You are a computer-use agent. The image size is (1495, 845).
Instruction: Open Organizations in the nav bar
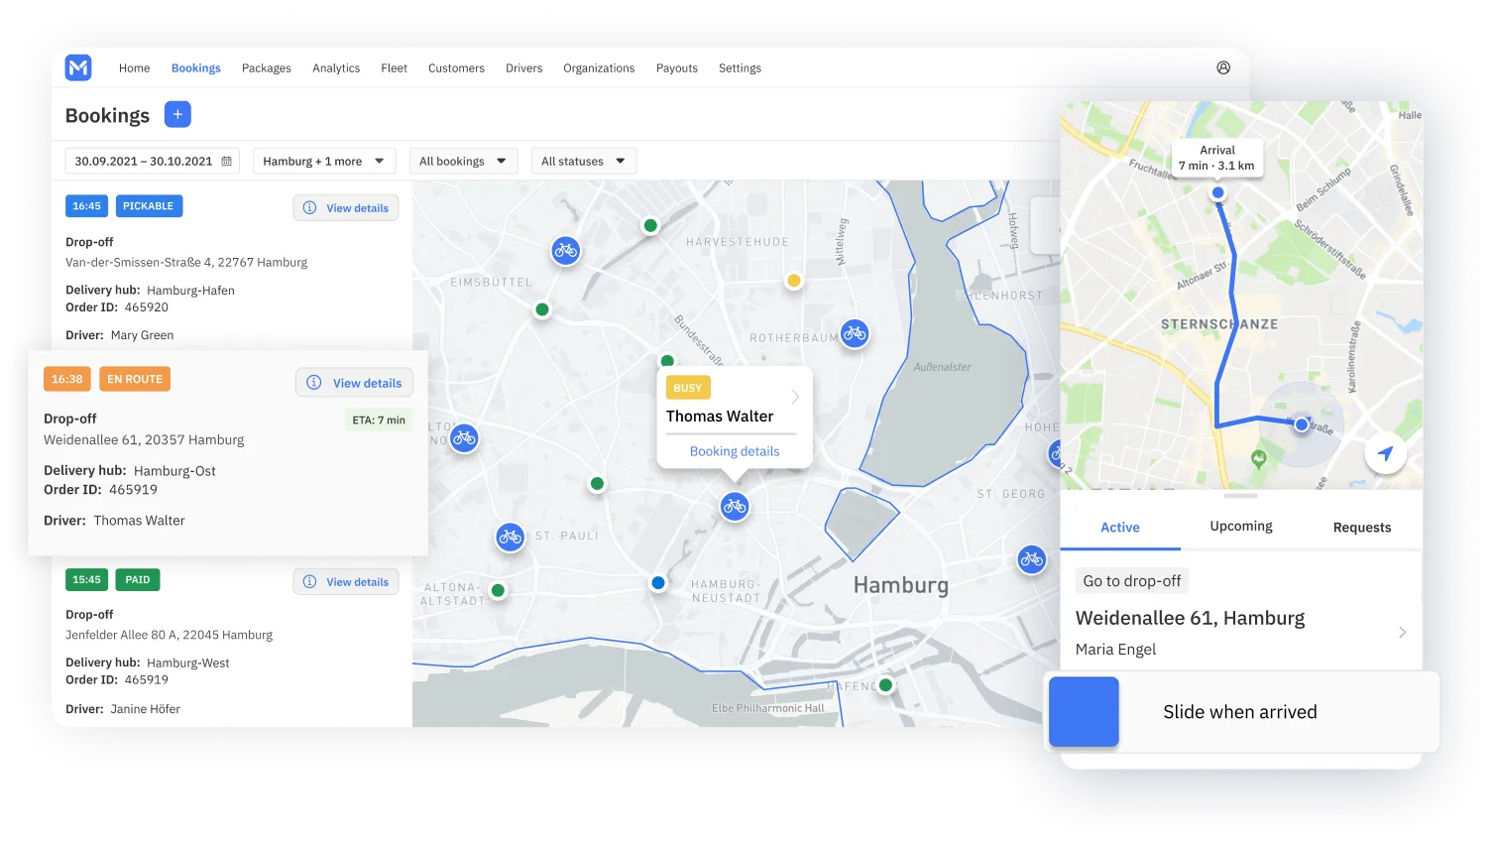tap(599, 68)
